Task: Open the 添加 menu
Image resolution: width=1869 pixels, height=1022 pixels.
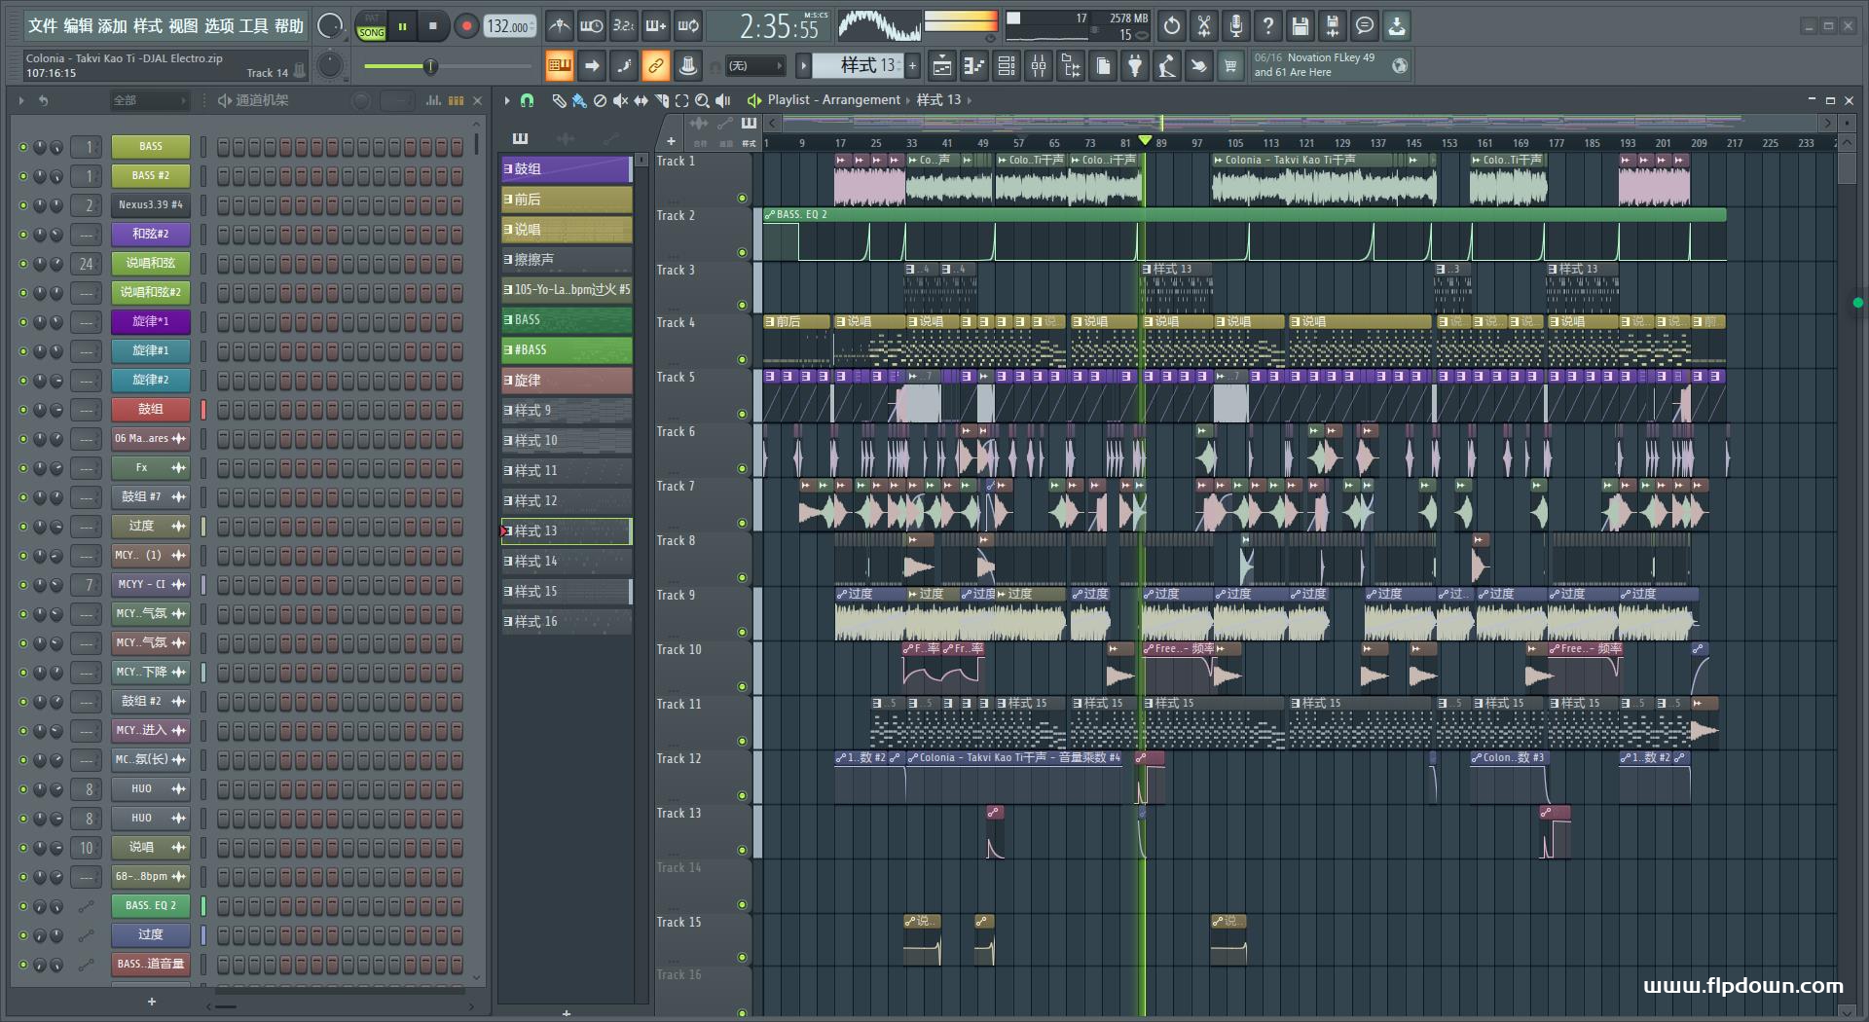Action: pos(113,26)
